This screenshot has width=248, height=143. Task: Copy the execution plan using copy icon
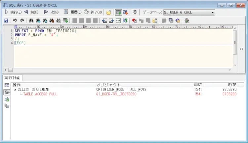(7, 106)
